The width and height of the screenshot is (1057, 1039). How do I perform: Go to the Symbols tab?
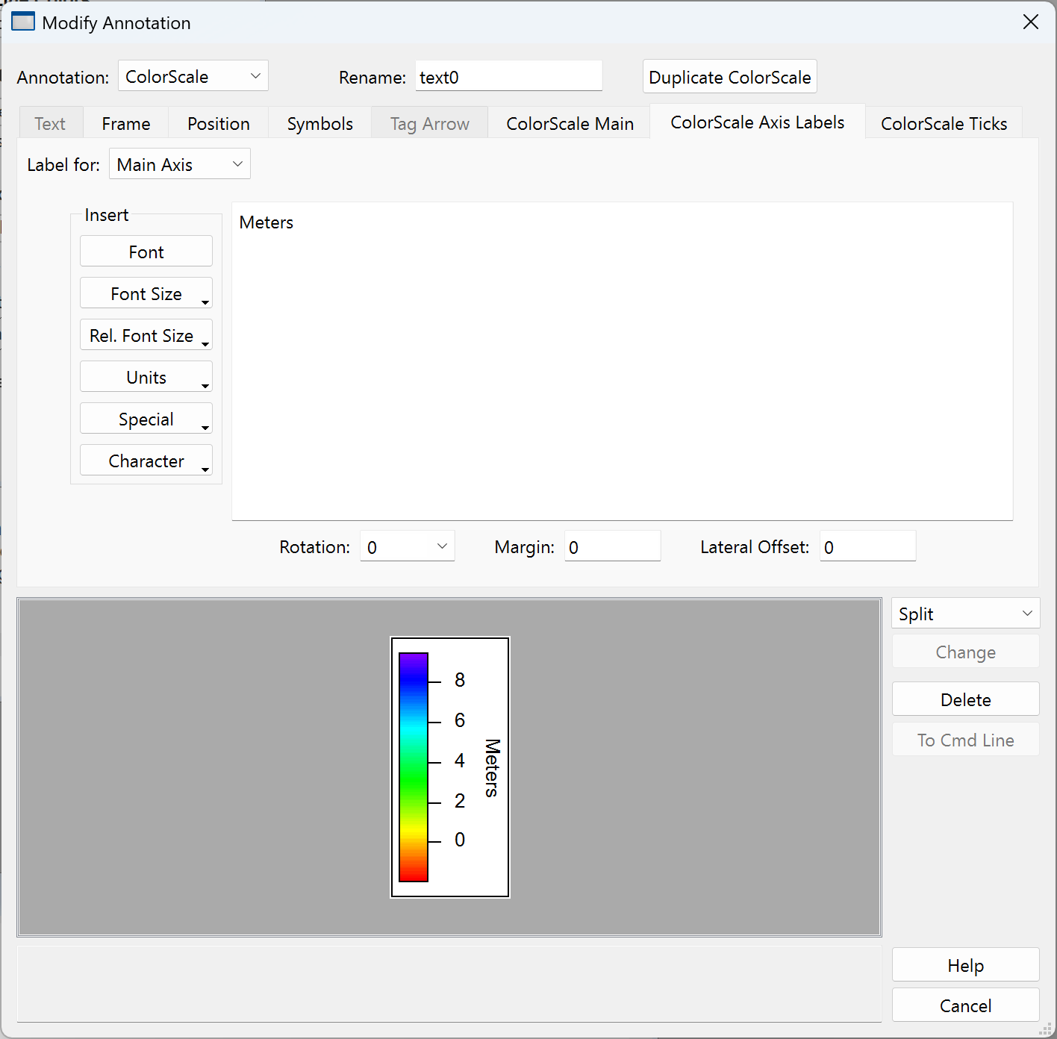click(319, 124)
